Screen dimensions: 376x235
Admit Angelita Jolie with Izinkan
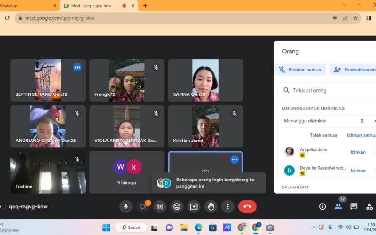[x=358, y=152]
